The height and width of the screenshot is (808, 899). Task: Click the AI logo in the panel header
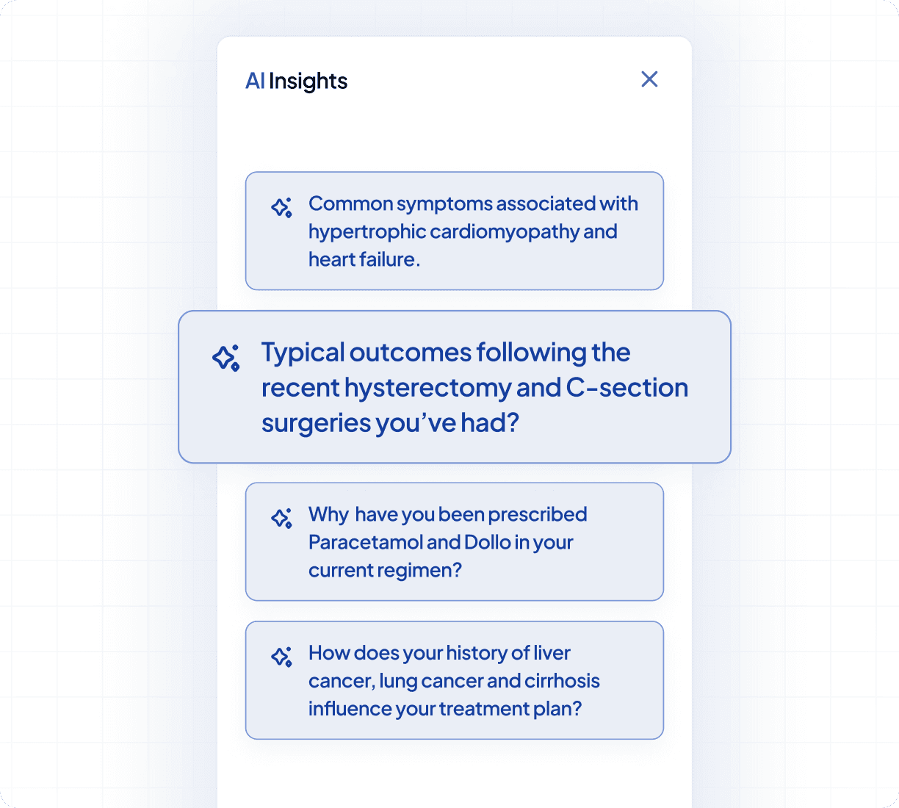click(x=256, y=81)
